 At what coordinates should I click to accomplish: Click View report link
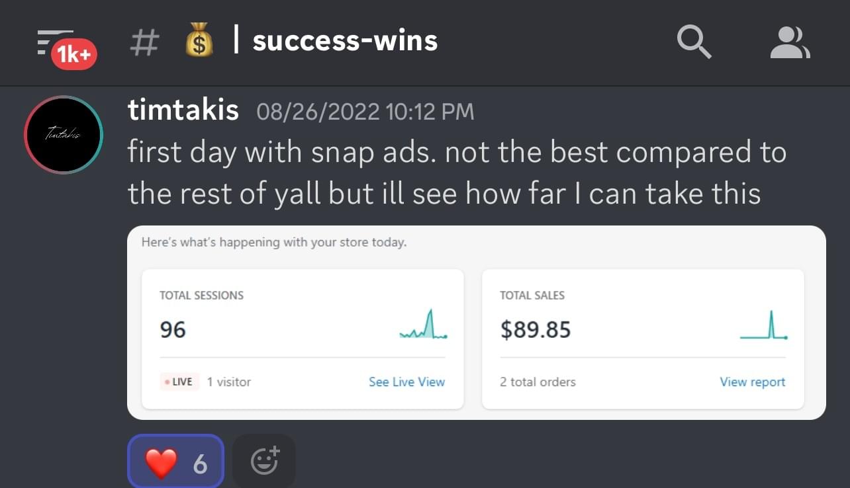(x=753, y=382)
